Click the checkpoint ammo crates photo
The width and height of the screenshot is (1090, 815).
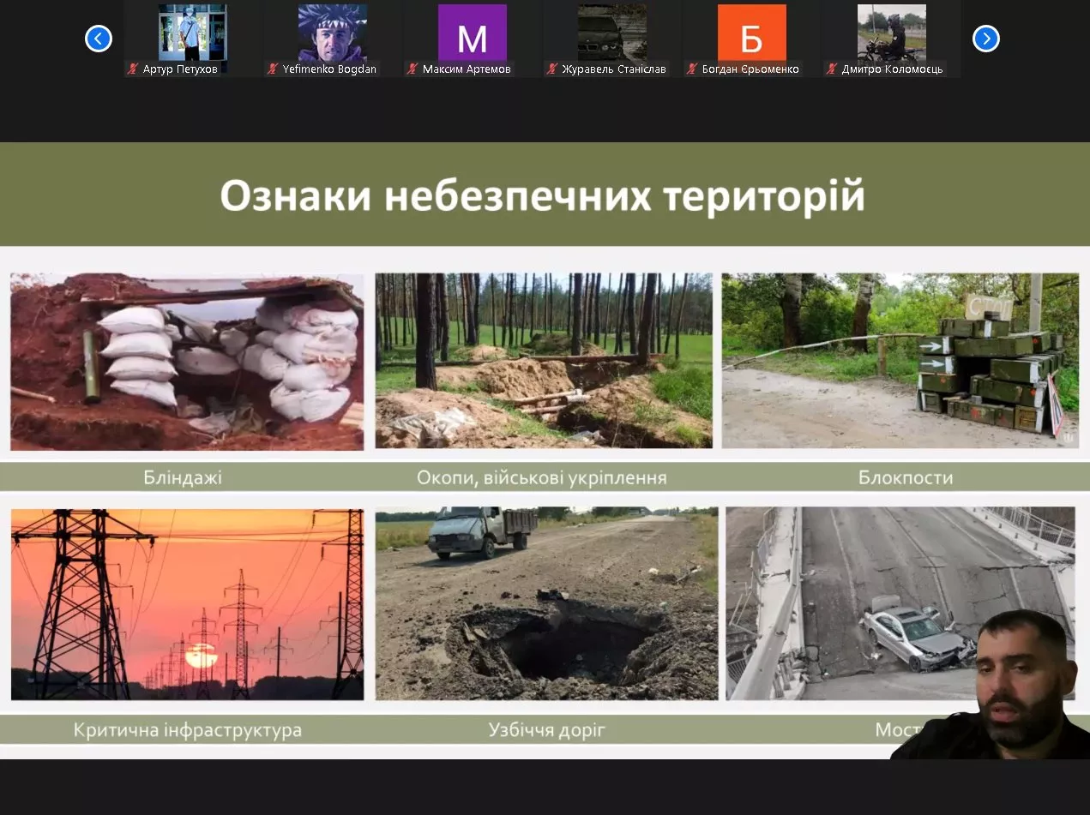click(x=900, y=361)
